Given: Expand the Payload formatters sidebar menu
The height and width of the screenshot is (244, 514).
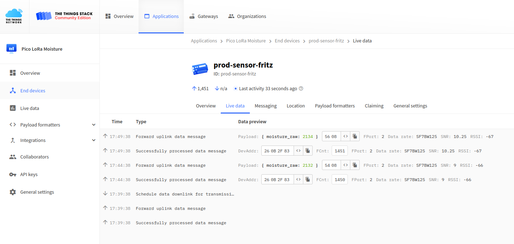Looking at the screenshot, I should point(94,125).
